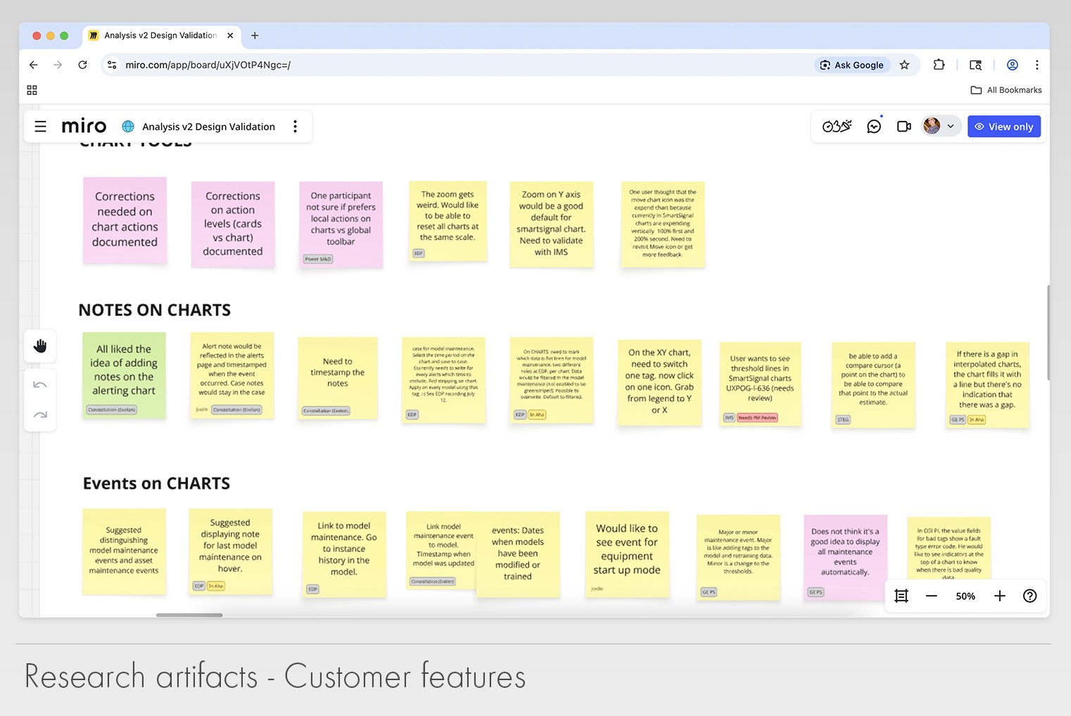Click the miro logo
This screenshot has width=1071, height=716.
click(84, 126)
